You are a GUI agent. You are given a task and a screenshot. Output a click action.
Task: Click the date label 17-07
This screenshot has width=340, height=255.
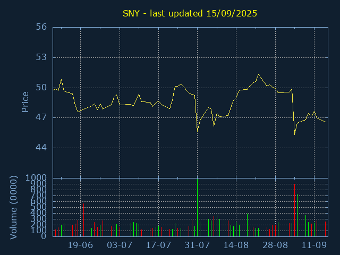coord(158,245)
